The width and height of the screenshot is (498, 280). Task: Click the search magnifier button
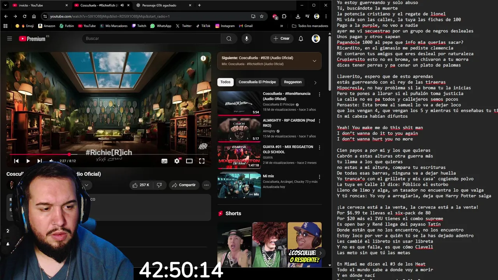(x=229, y=38)
